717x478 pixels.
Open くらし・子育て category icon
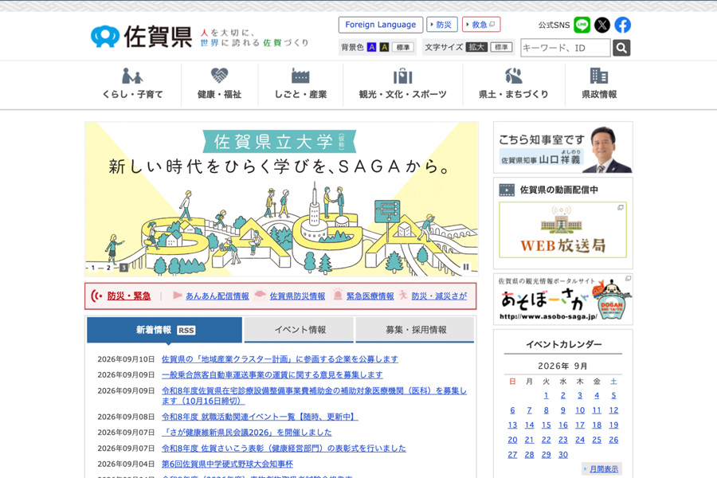click(132, 76)
